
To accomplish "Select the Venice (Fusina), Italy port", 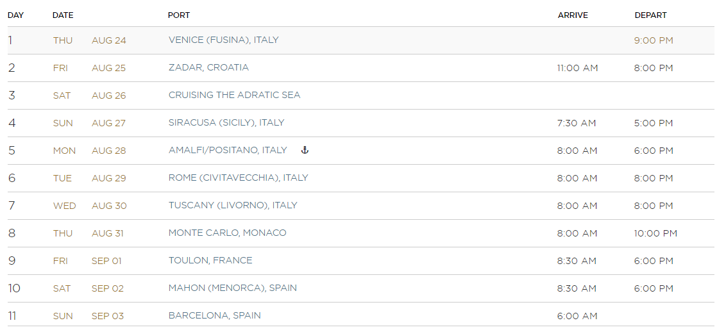I will click(x=223, y=40).
